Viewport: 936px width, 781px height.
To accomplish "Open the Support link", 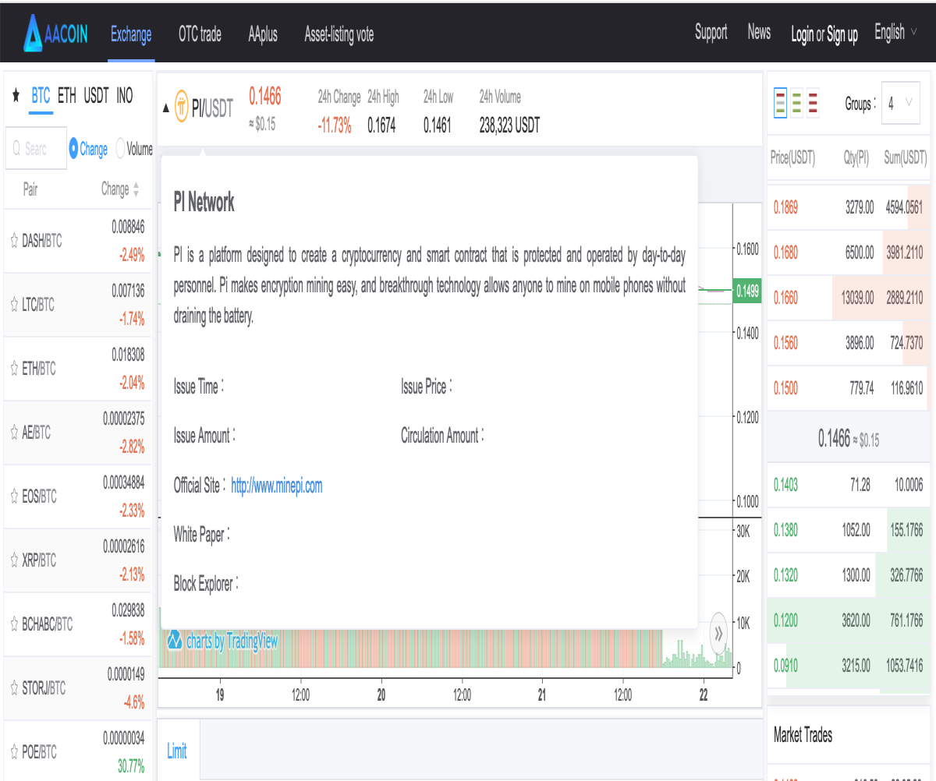I will click(711, 33).
